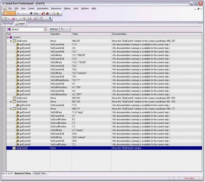Click gridControl1 icon in the 13,1,"456.00" row
The height and width of the screenshot is (182, 205).
click(17, 55)
